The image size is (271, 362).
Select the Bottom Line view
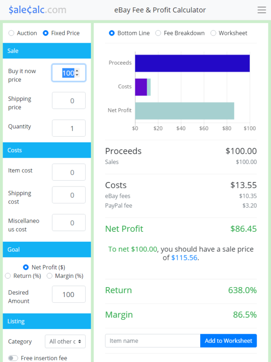(x=112, y=33)
